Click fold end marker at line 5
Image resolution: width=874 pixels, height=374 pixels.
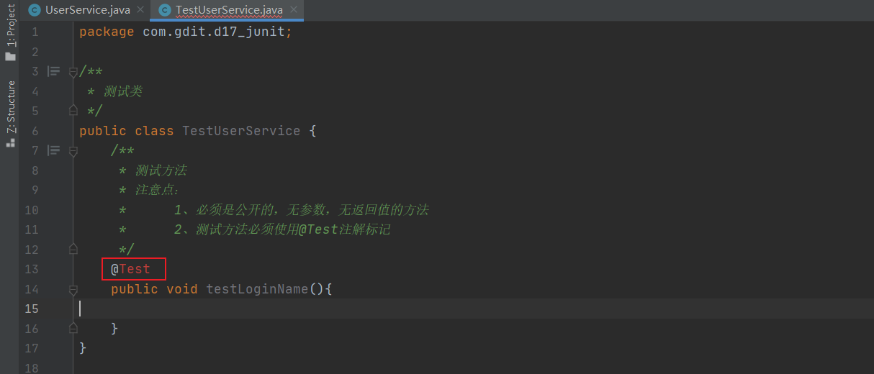click(x=73, y=110)
